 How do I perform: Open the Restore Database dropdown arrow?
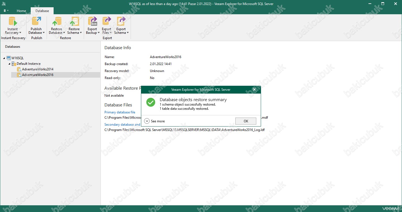[64, 33]
